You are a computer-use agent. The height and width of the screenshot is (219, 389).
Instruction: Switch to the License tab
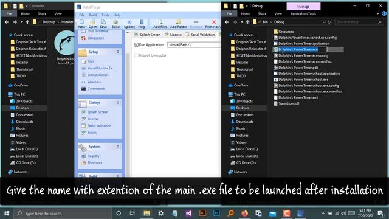173,35
